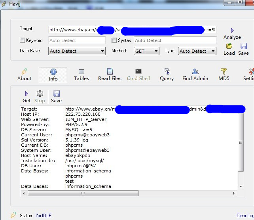The image size is (254, 220).
Task: Open the Settings tools icon
Action: coord(251,71)
